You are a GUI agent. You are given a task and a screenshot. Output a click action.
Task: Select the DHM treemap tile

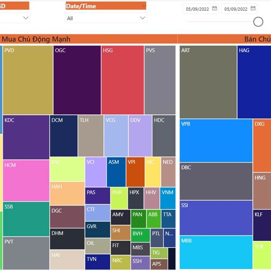pos(67,239)
